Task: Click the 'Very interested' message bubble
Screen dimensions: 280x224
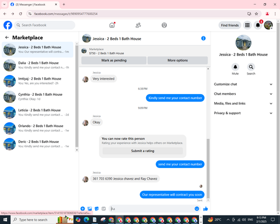Action: tap(104, 79)
